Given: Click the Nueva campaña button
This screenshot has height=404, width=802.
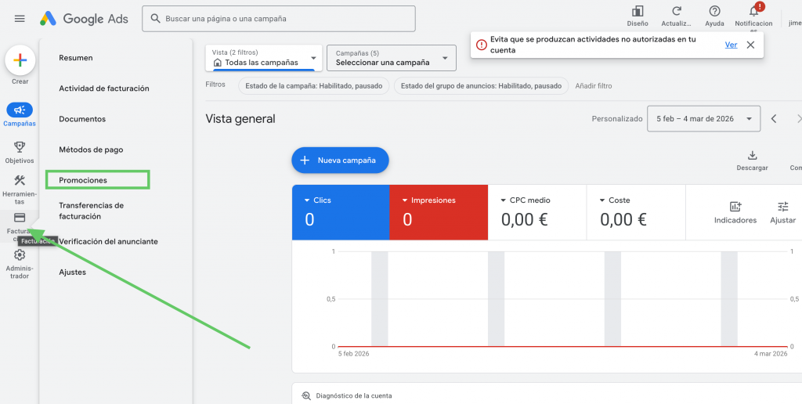Looking at the screenshot, I should click(340, 161).
